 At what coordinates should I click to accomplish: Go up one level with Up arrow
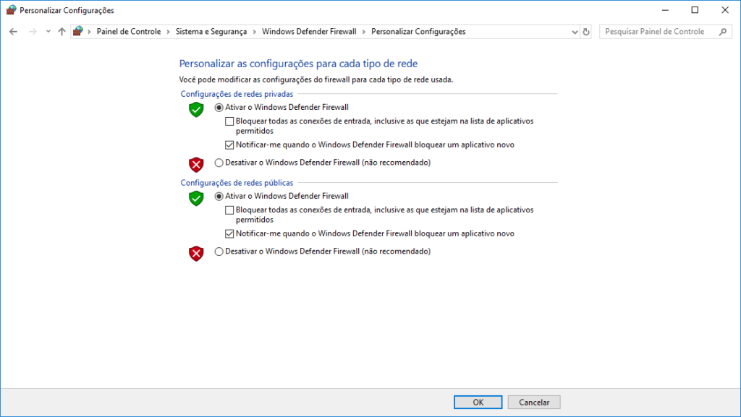[62, 32]
